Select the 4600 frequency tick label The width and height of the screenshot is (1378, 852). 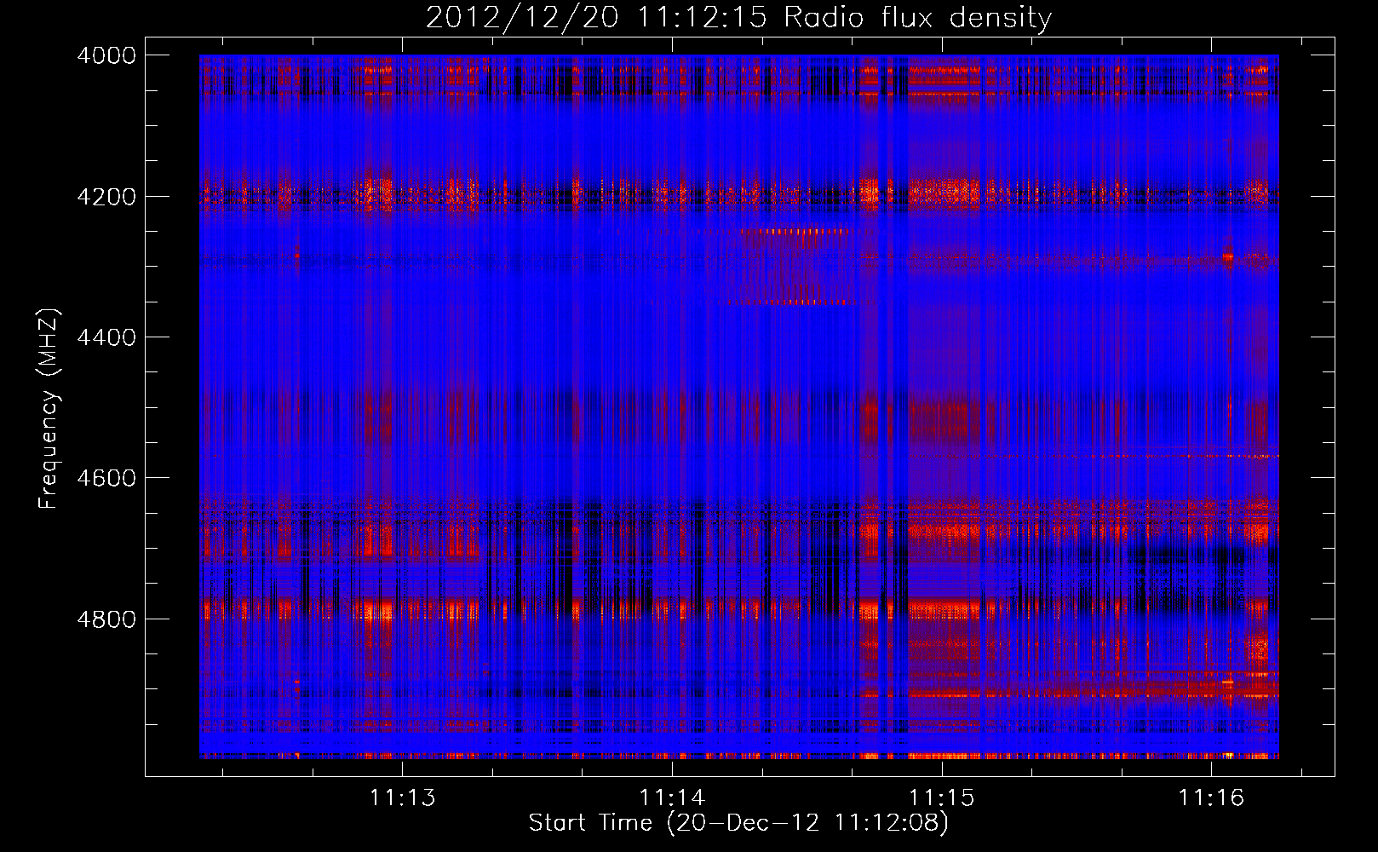(106, 478)
